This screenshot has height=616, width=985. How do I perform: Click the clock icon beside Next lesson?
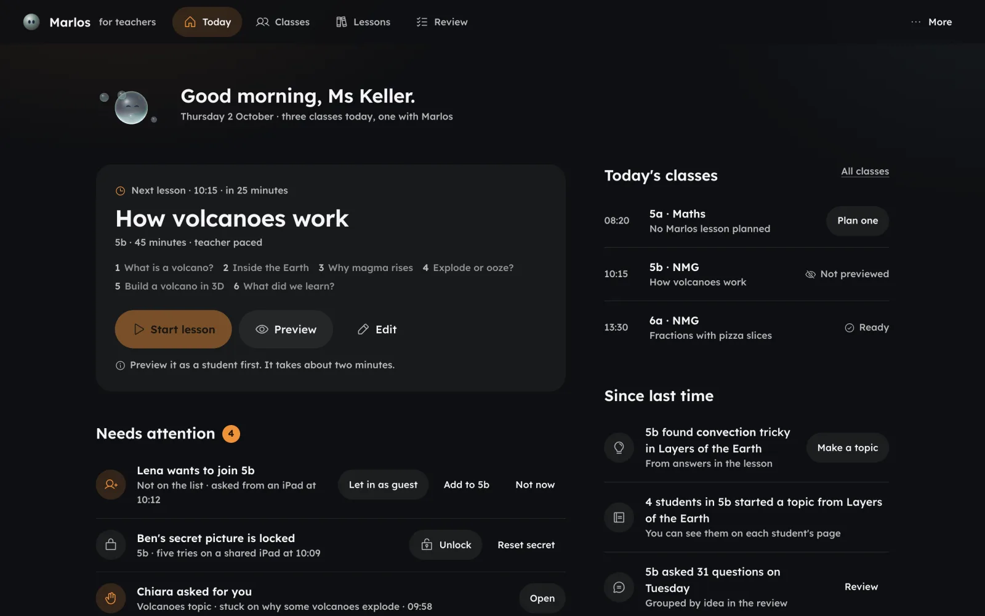click(x=121, y=191)
